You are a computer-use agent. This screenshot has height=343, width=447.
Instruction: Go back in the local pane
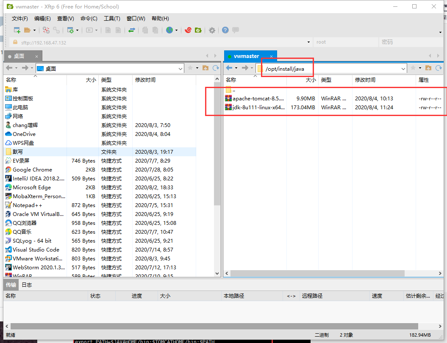coord(9,68)
